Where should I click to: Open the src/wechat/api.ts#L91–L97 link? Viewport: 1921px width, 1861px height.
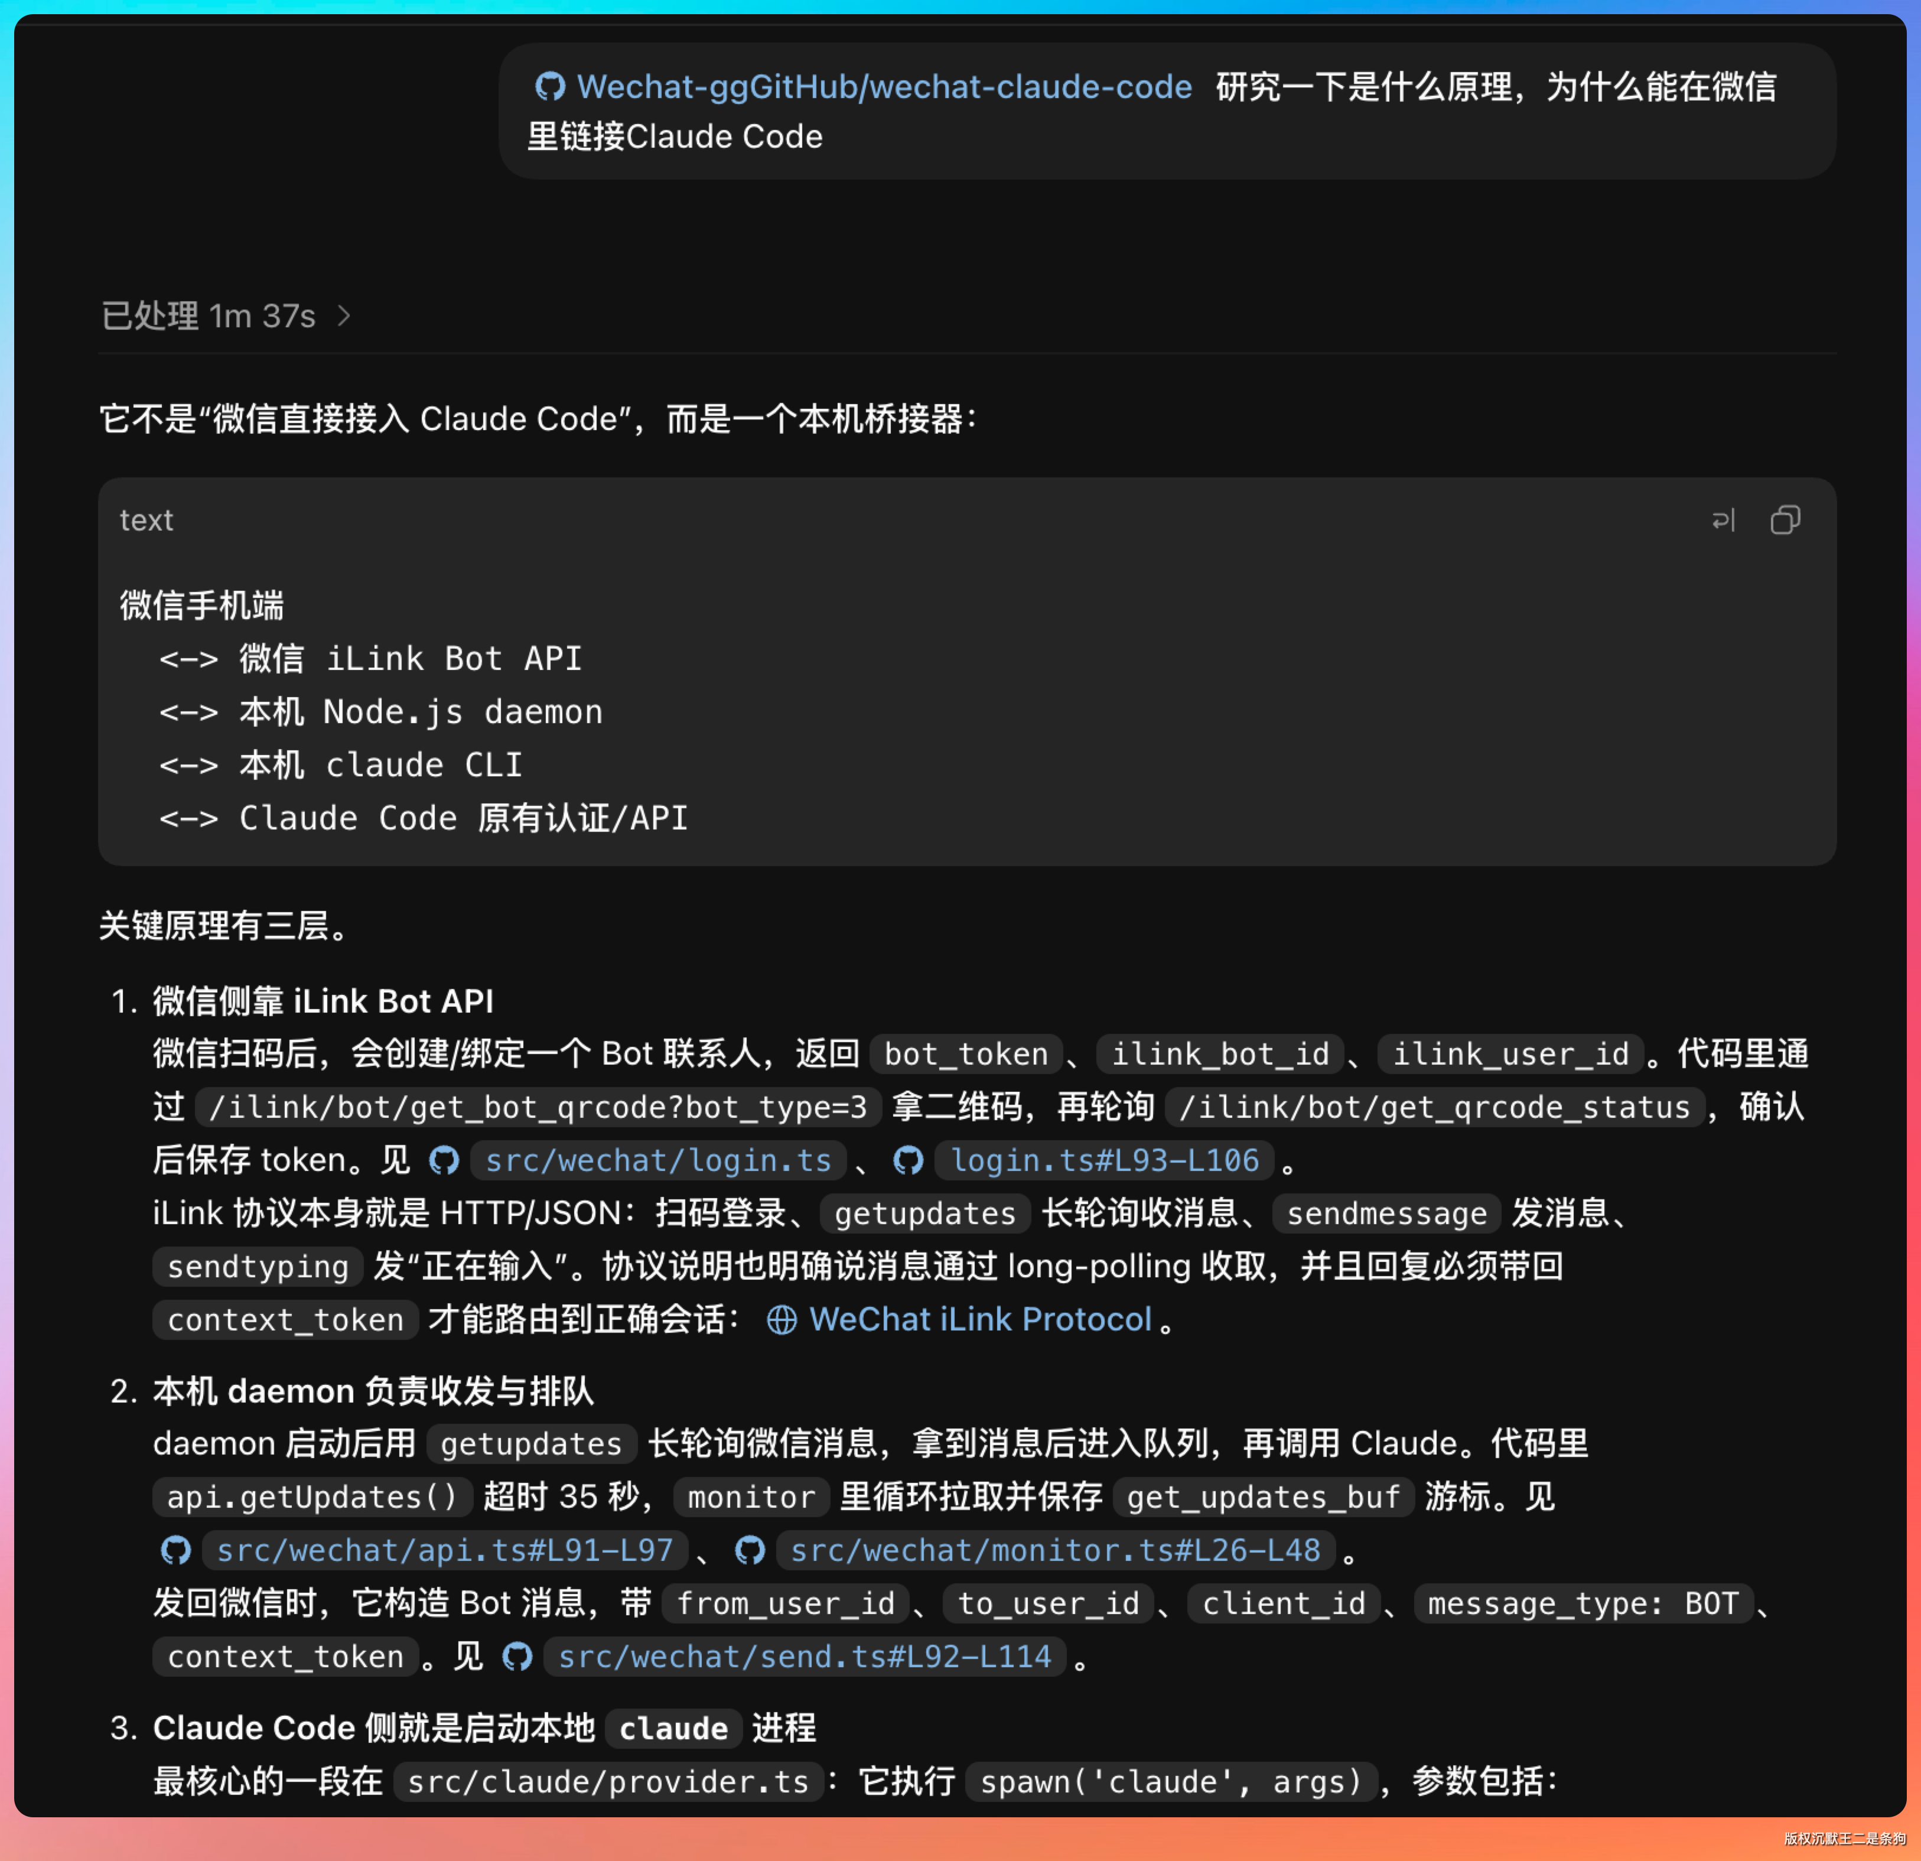pyautogui.click(x=424, y=1550)
